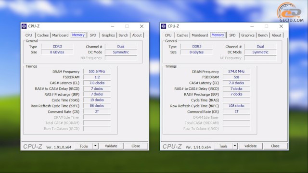Minimize the left CPU-Z window
This screenshot has width=308, height=173.
[x=113, y=26]
